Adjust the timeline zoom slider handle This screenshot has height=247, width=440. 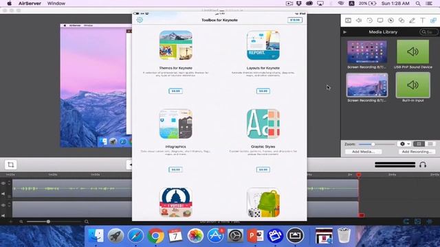pos(48,222)
